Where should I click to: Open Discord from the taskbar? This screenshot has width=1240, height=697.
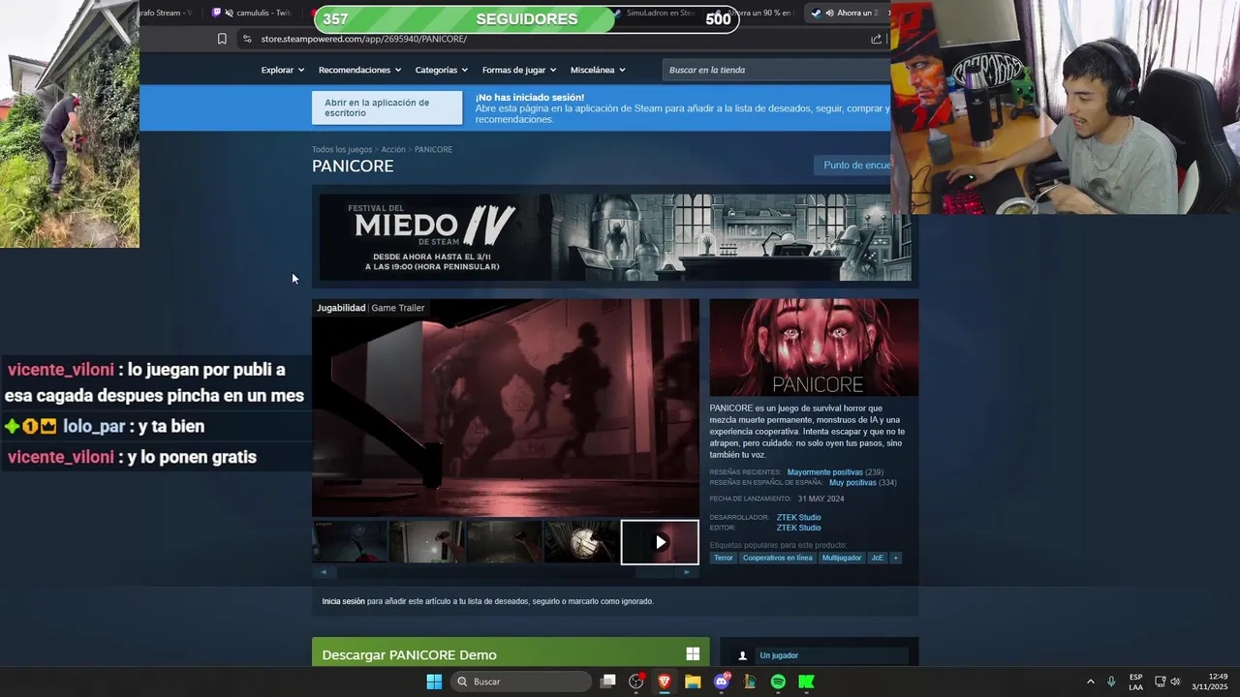[x=721, y=682]
